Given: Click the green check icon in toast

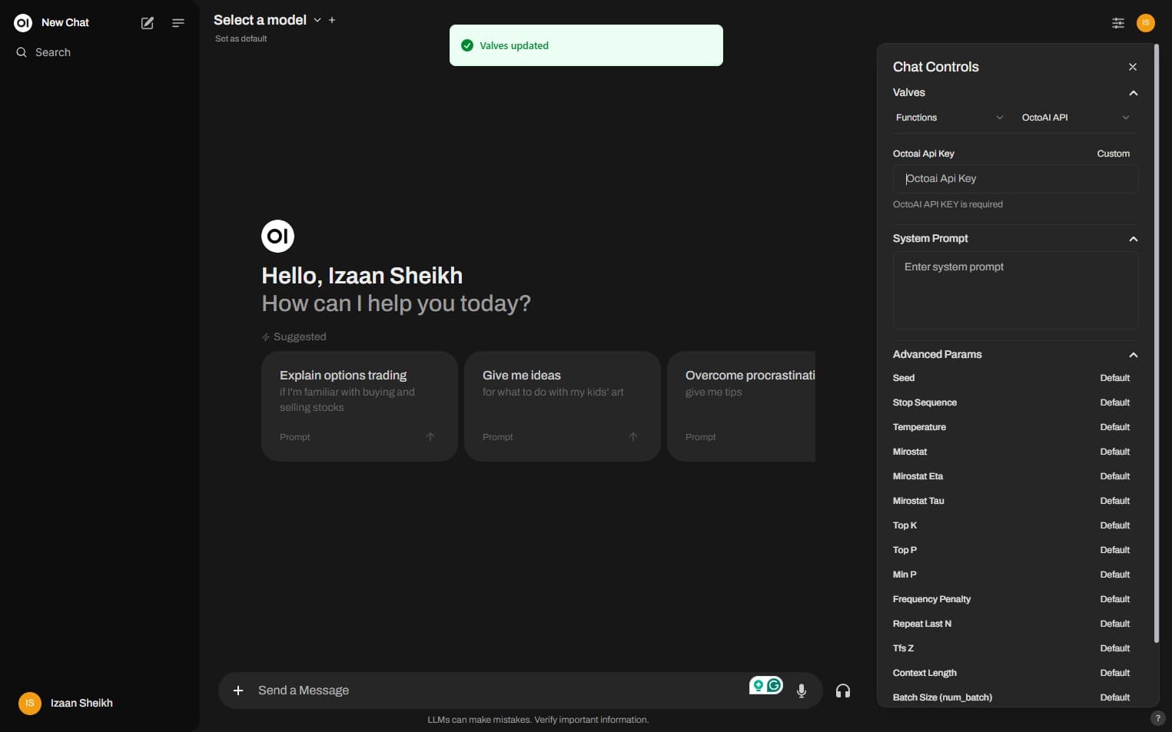Looking at the screenshot, I should pyautogui.click(x=467, y=45).
